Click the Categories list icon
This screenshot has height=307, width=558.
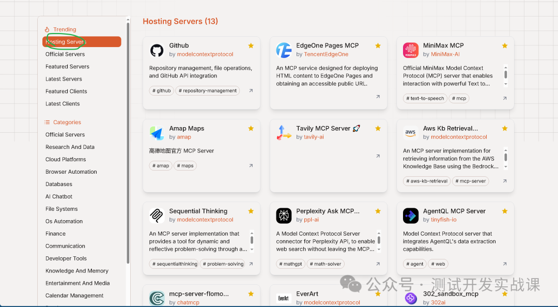[x=47, y=122]
